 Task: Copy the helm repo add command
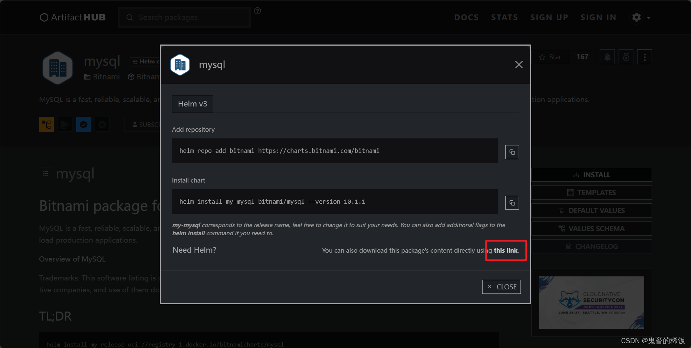coord(512,152)
